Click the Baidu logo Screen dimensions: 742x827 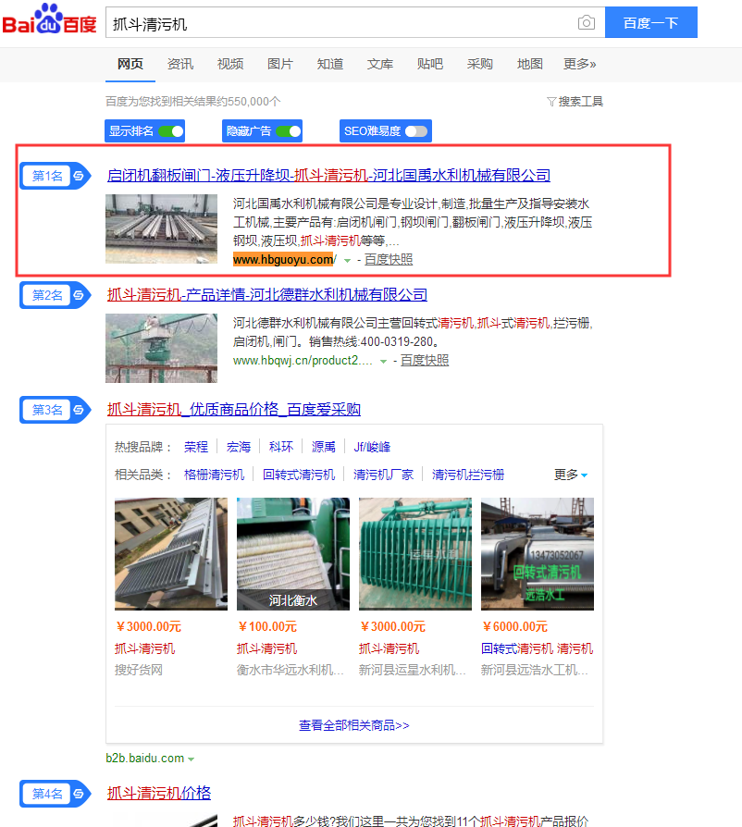tap(49, 20)
